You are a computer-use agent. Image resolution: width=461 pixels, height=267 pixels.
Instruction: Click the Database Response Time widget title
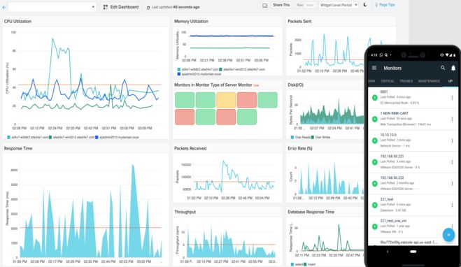coord(311,212)
